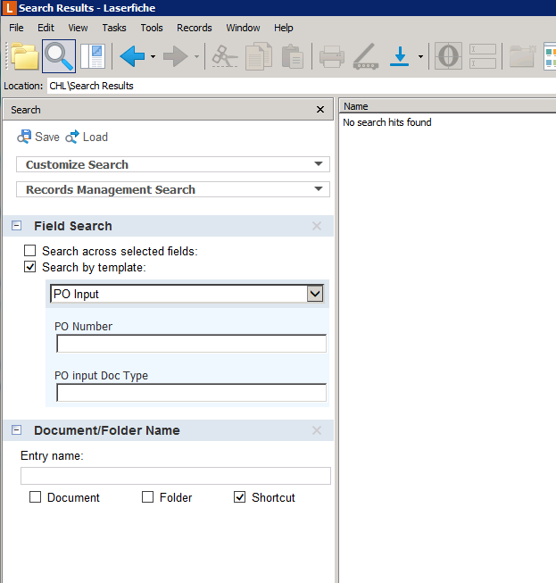
Task: Click the Location path field
Action: (301, 86)
